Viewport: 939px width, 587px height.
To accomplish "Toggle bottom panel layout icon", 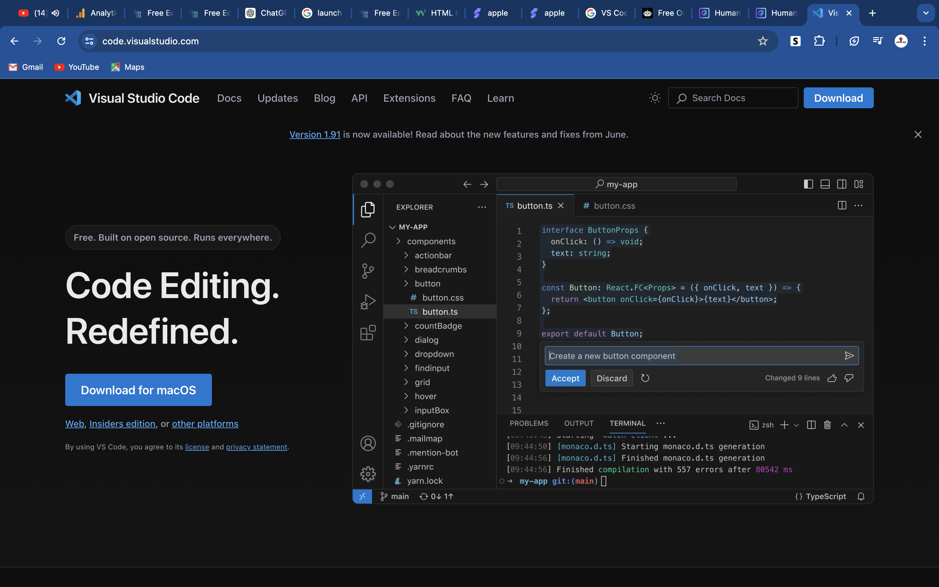I will pyautogui.click(x=825, y=184).
